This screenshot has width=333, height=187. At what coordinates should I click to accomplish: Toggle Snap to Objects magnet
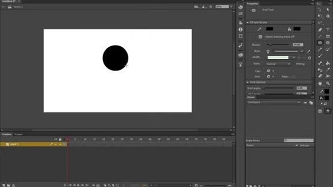[x=328, y=111]
